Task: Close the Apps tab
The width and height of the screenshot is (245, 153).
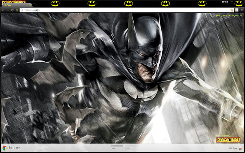Action: tap(30, 5)
